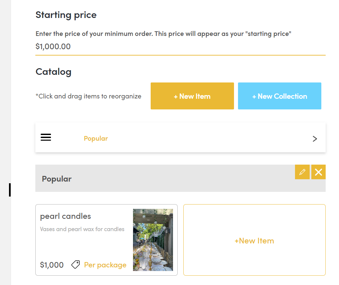
Task: Expand the Popular row chevron arrow
Action: pos(315,139)
